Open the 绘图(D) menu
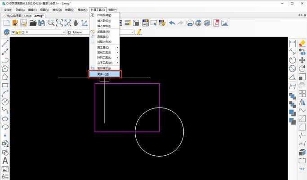Screen dimensions: 307x180 tap(70, 10)
